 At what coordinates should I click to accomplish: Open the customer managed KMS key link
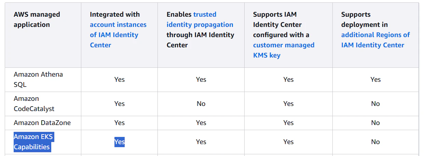(x=284, y=50)
